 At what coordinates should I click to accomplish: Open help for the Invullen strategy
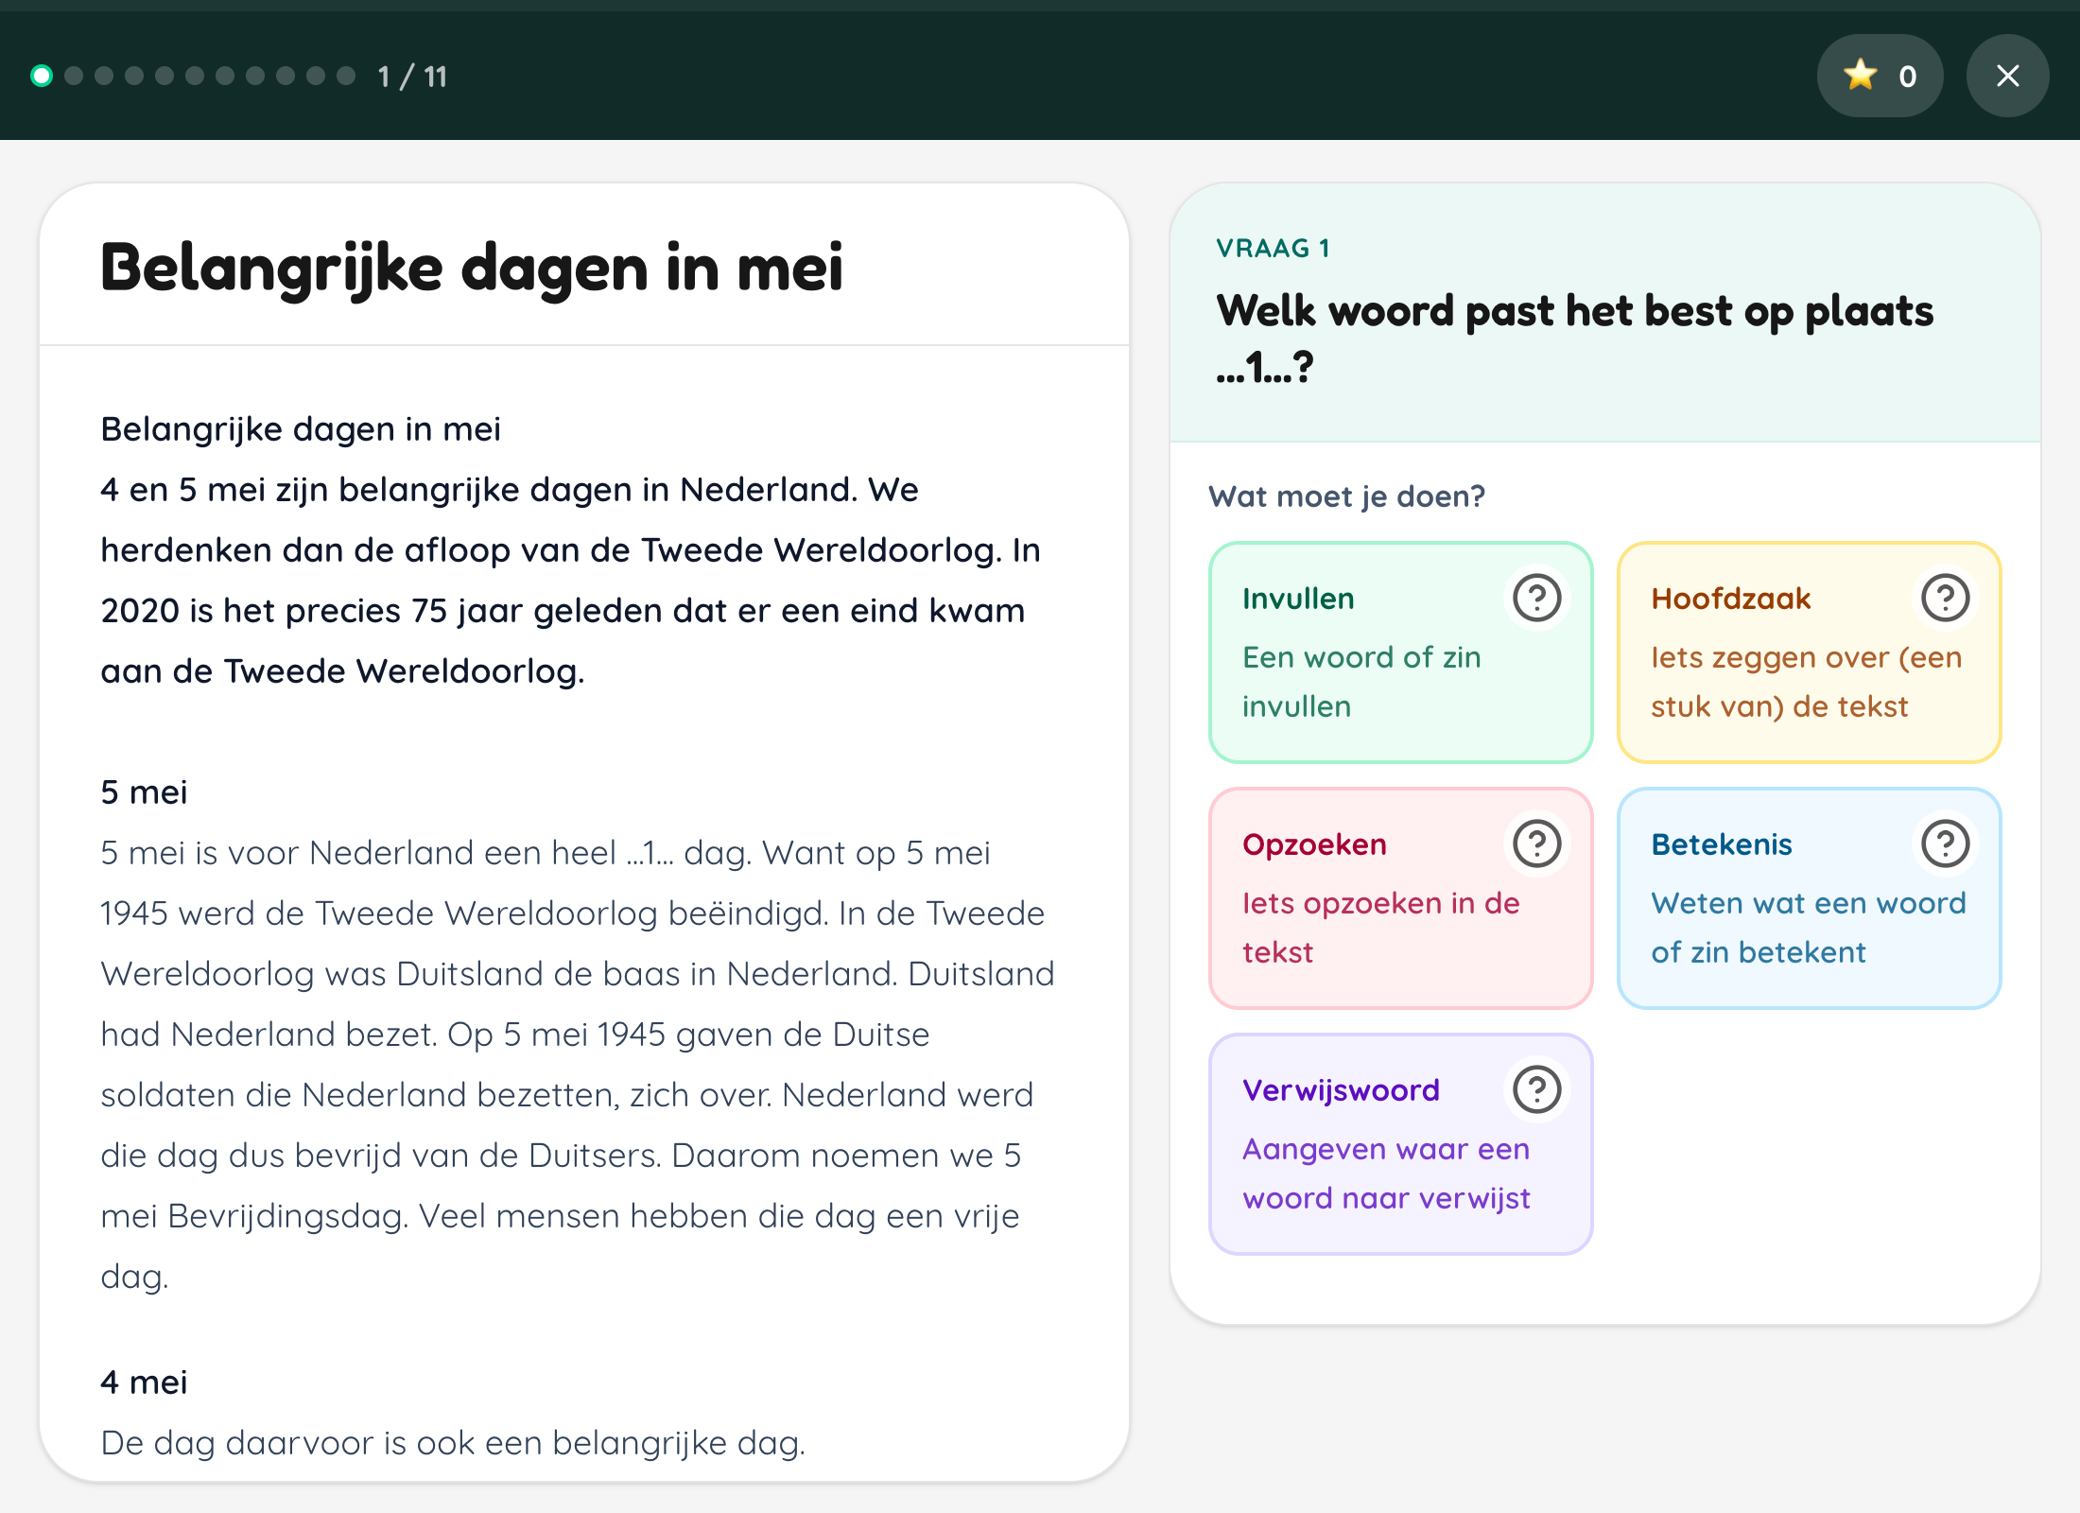pyautogui.click(x=1536, y=598)
